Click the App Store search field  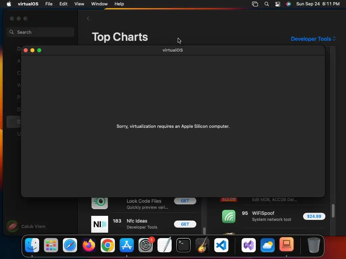40,32
